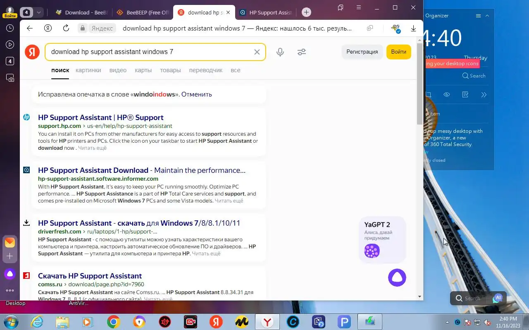Start voice search with the microphone icon
Viewport: 529px width, 330px height.
[280, 52]
